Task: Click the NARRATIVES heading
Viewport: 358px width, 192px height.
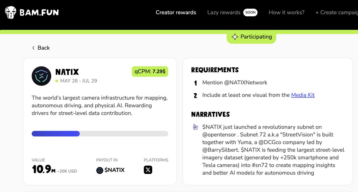Action: [x=211, y=114]
